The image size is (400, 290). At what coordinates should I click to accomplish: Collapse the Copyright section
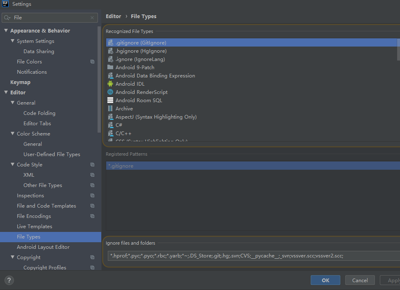click(x=13, y=257)
